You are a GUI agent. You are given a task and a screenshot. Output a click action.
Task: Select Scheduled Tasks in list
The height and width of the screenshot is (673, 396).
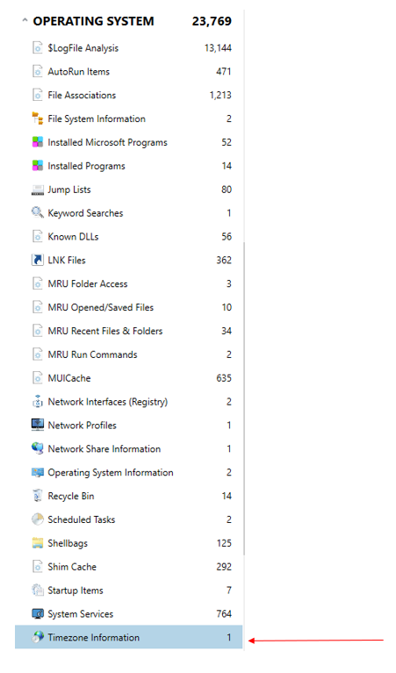129,519
